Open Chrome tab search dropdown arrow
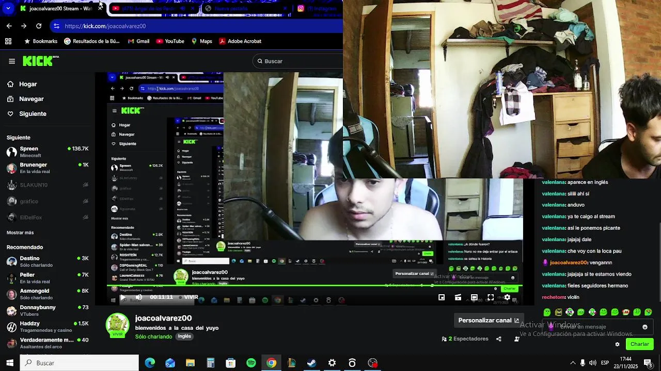Image resolution: width=661 pixels, height=371 pixels. coord(8,8)
